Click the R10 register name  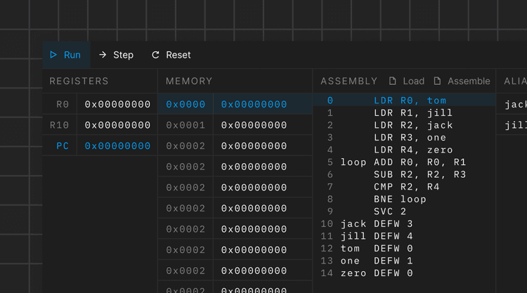(x=59, y=125)
